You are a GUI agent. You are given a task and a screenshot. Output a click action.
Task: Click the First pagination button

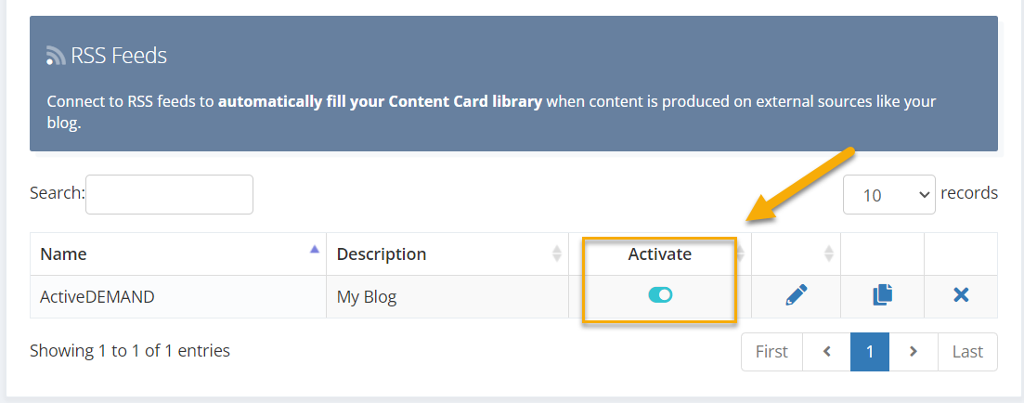(x=771, y=352)
